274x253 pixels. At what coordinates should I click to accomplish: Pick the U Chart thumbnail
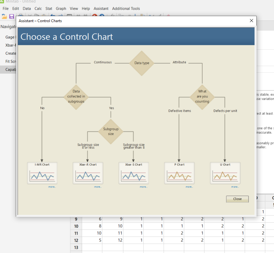[x=225, y=173]
